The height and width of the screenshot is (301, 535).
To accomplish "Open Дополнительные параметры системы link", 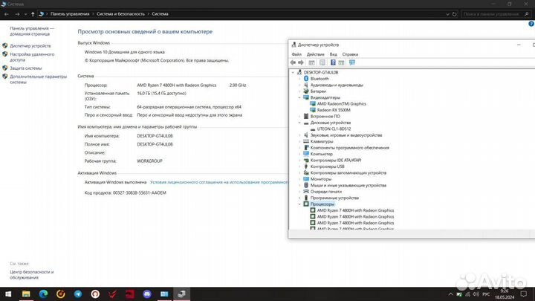I will [38, 80].
